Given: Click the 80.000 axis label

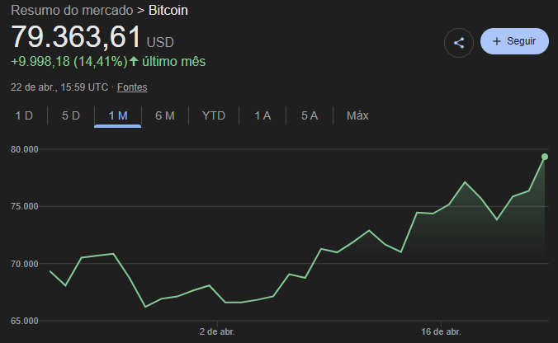Looking at the screenshot, I should point(25,149).
